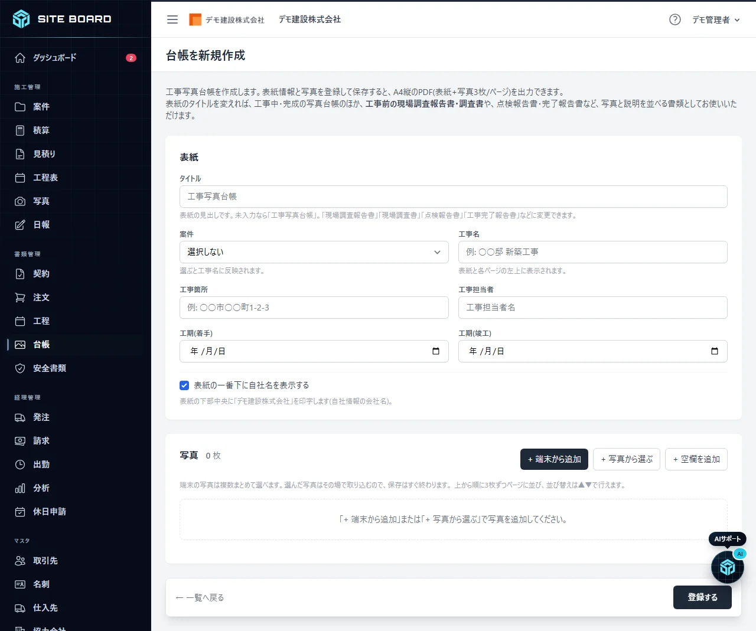Toggle the hamburger menu icon
This screenshot has width=756, height=631.
(x=172, y=19)
